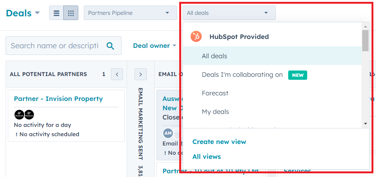
Task: Click the Create new view link
Action: click(219, 142)
